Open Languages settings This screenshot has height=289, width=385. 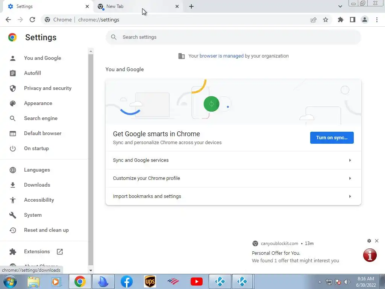tap(37, 170)
